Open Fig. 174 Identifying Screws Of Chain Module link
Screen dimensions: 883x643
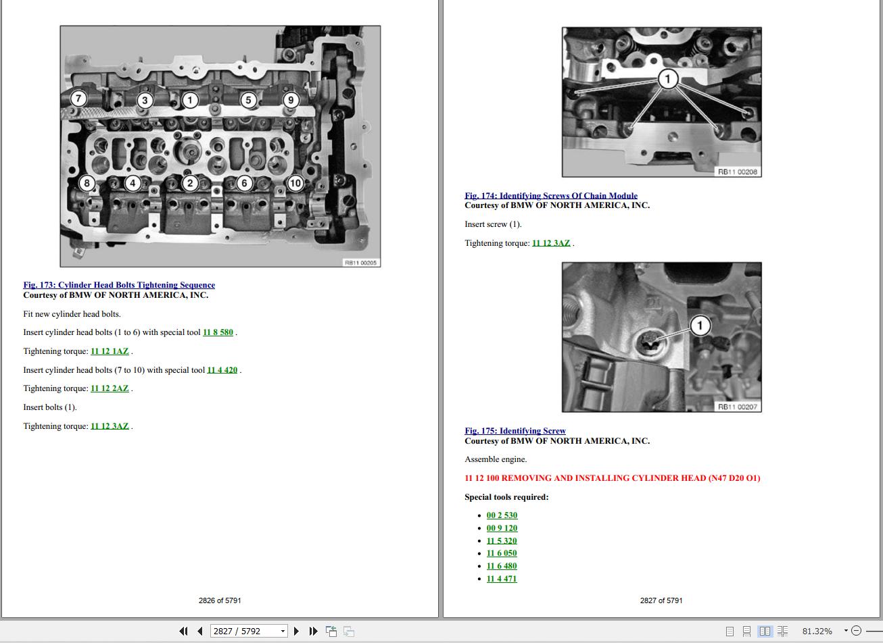[551, 196]
